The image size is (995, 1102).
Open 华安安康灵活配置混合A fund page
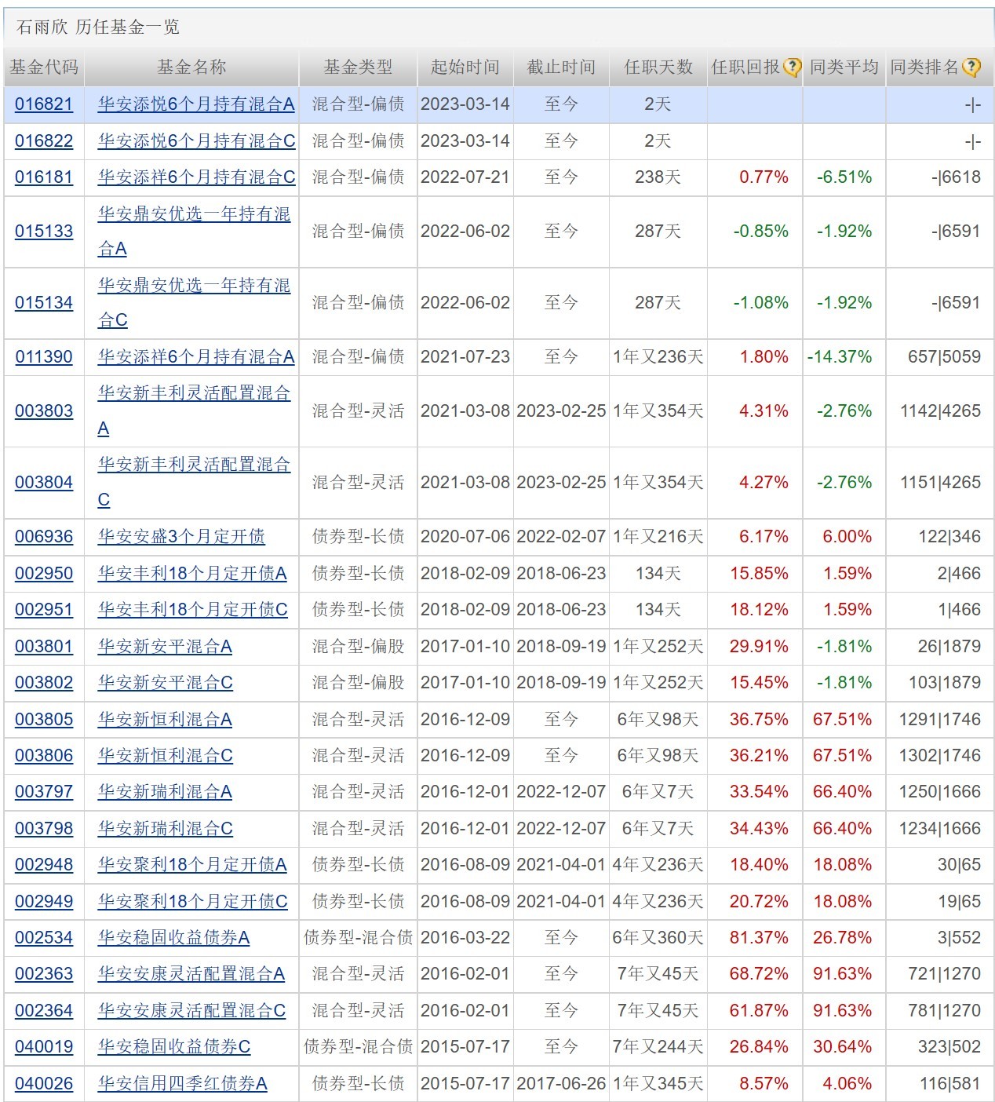[191, 974]
